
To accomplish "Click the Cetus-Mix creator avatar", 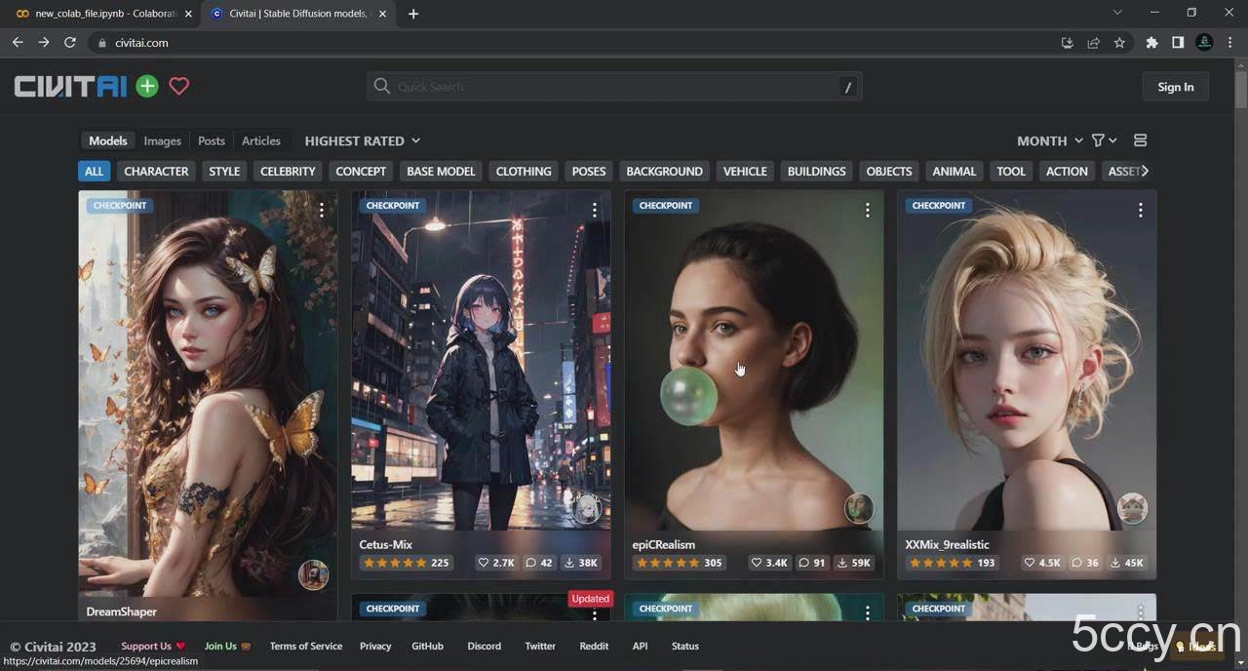I will tap(586, 508).
